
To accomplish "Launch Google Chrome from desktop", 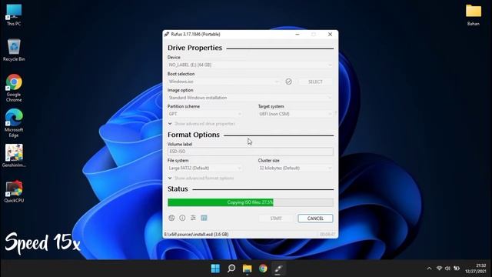I will [x=14, y=88].
